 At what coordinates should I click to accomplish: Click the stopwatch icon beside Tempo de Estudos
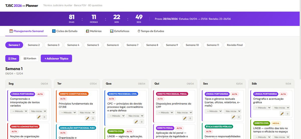pos(139,31)
